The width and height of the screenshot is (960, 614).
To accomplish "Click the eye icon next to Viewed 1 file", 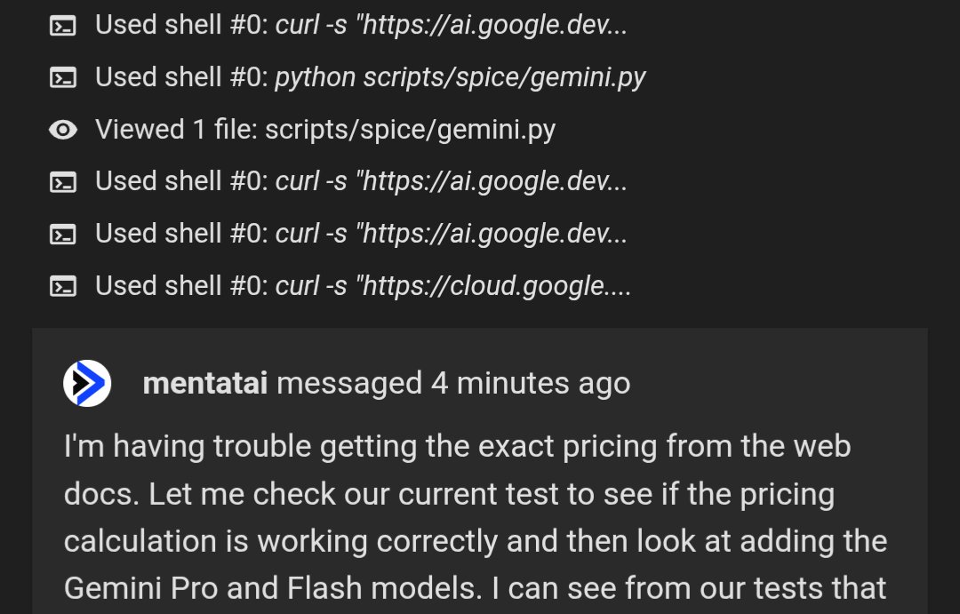I will (63, 130).
